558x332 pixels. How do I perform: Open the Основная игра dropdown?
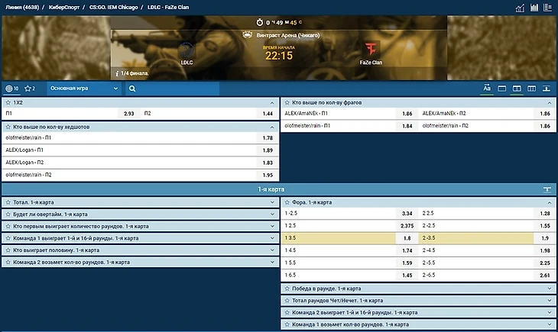click(84, 89)
